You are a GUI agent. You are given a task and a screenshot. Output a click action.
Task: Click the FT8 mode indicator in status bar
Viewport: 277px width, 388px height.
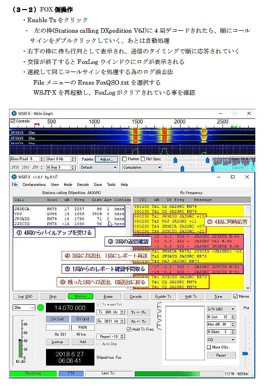pyautogui.click(x=71, y=373)
